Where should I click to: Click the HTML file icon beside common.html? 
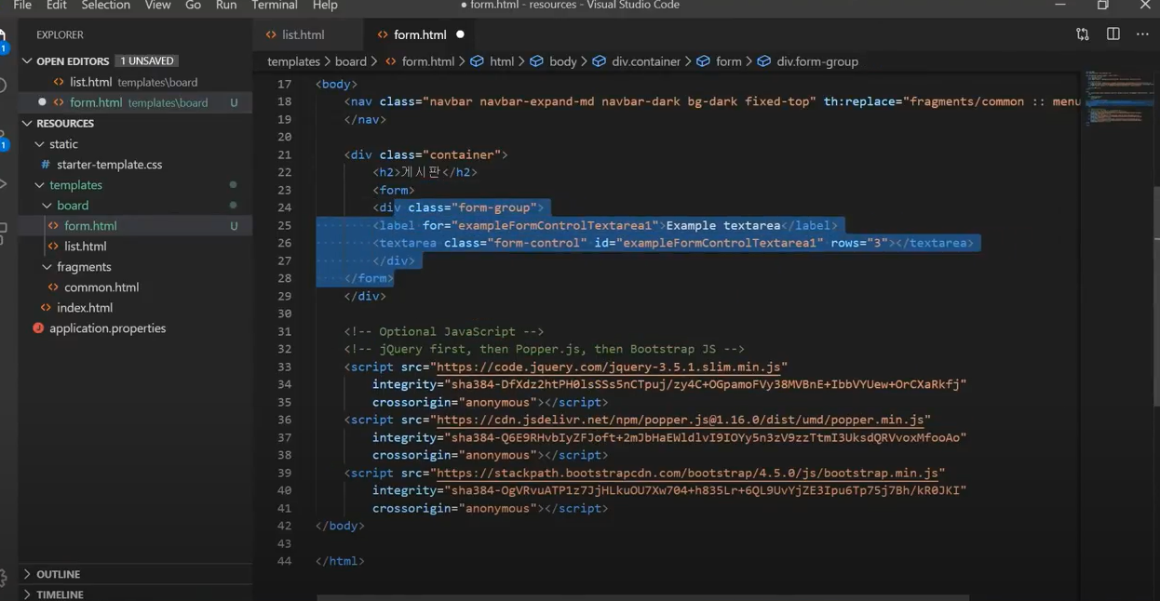53,287
